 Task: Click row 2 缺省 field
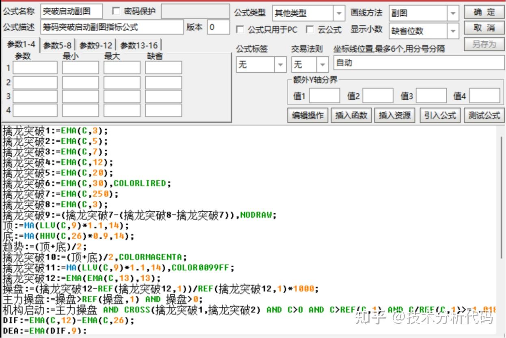163,82
